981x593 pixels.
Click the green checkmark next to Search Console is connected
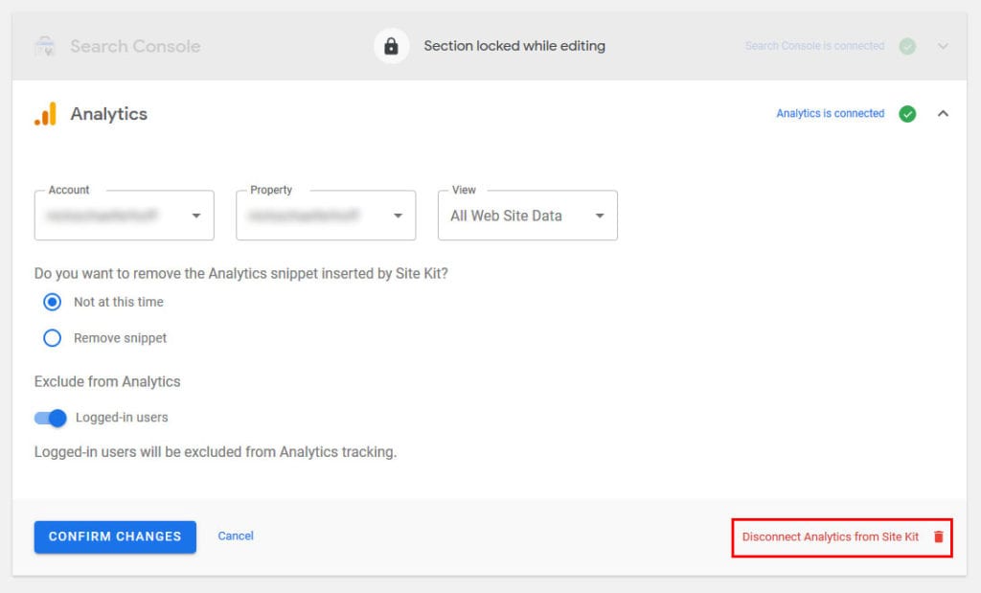(906, 45)
